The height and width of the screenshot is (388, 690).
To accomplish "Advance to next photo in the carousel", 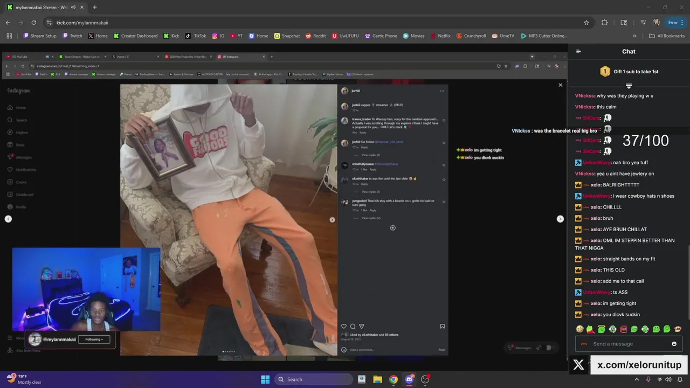I will click(332, 219).
